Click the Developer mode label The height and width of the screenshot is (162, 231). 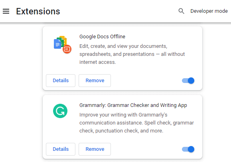(x=209, y=11)
